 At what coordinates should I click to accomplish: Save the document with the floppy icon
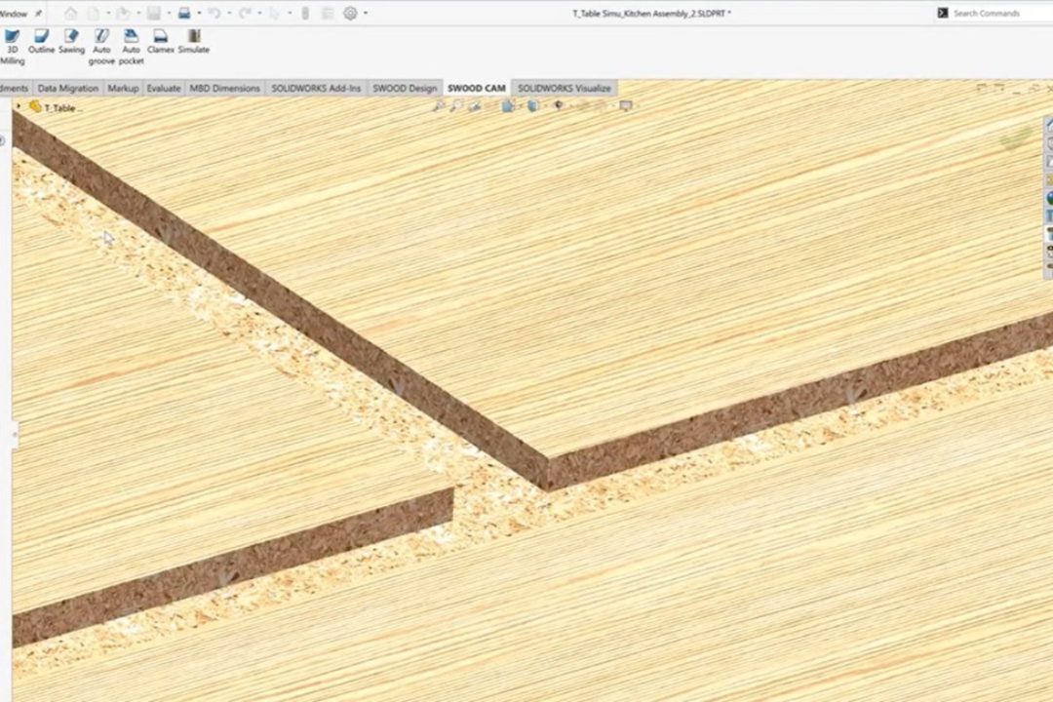(154, 13)
